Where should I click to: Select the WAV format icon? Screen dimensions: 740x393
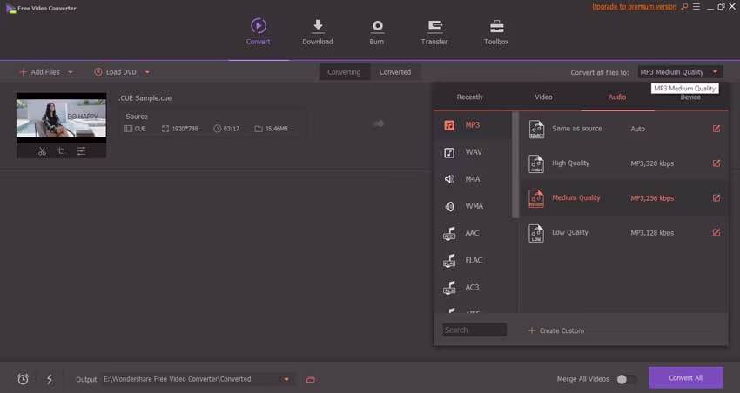pyautogui.click(x=449, y=152)
